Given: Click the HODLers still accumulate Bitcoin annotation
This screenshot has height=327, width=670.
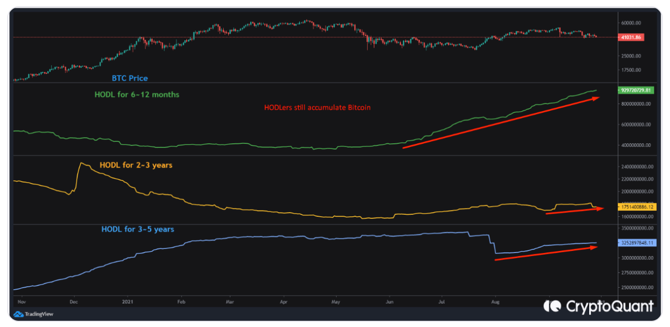Looking at the screenshot, I should [x=317, y=108].
